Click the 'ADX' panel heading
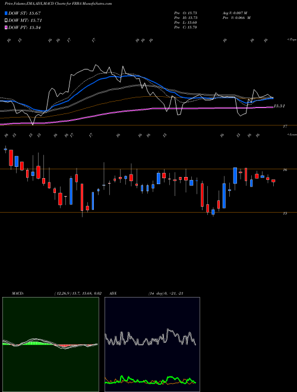The height and width of the screenshot is (392, 297). coord(113,293)
